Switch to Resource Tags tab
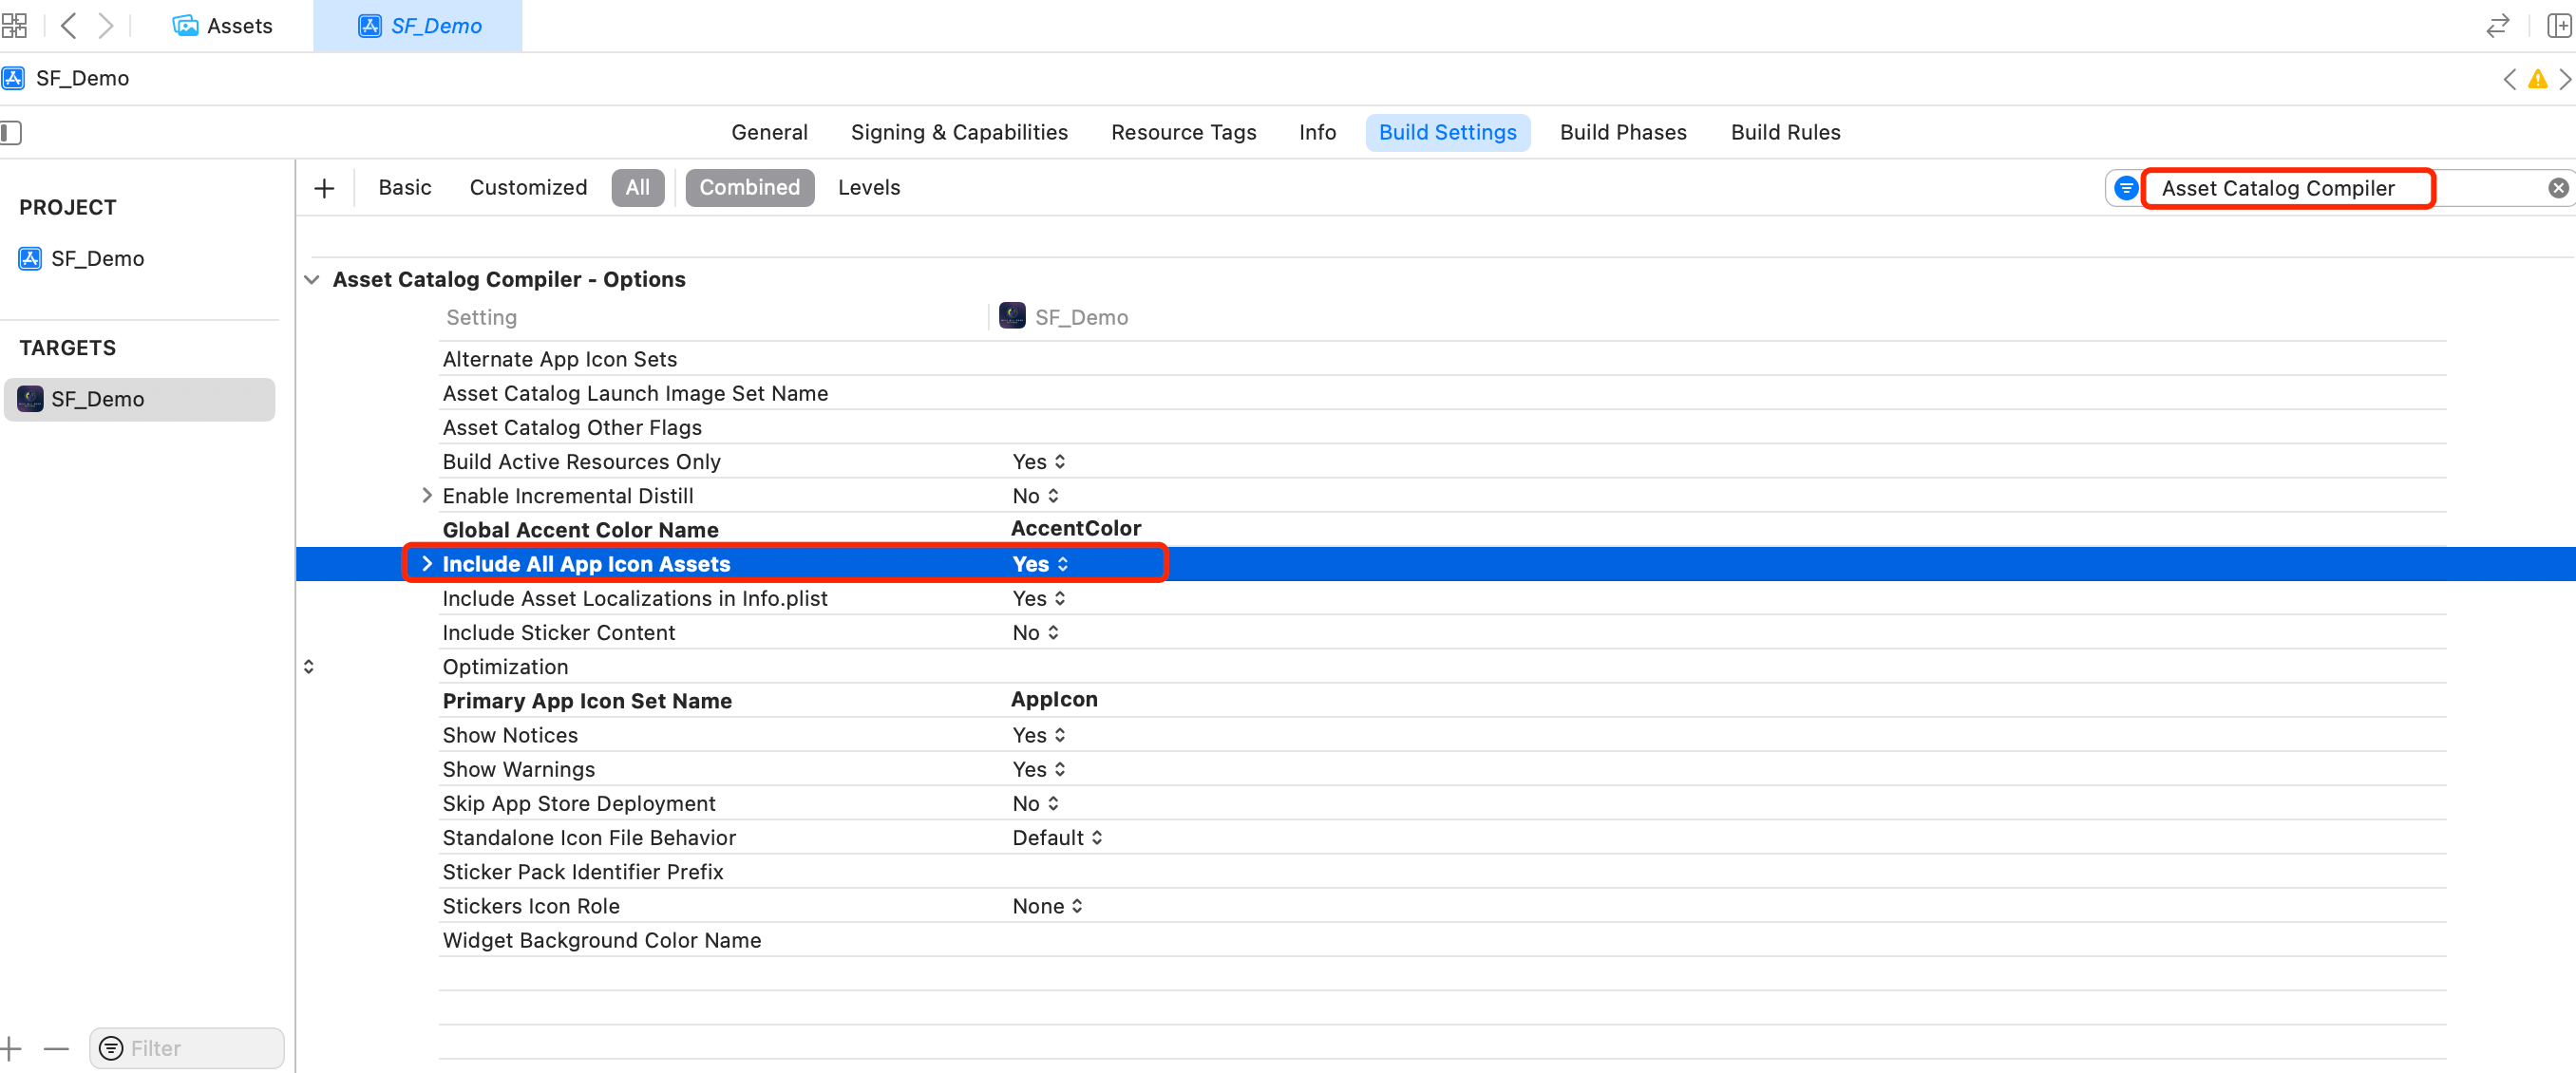The width and height of the screenshot is (2576, 1073). [x=1183, y=132]
